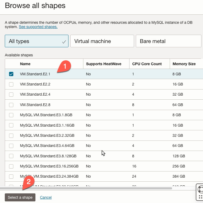Screen dimensions: 203x203
Task: Tick MySQL.VM.Standard.E3.16.256GB checkbox
Action: coord(11,166)
